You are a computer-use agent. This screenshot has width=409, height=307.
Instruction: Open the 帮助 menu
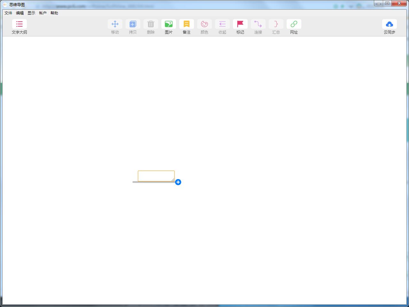(54, 13)
